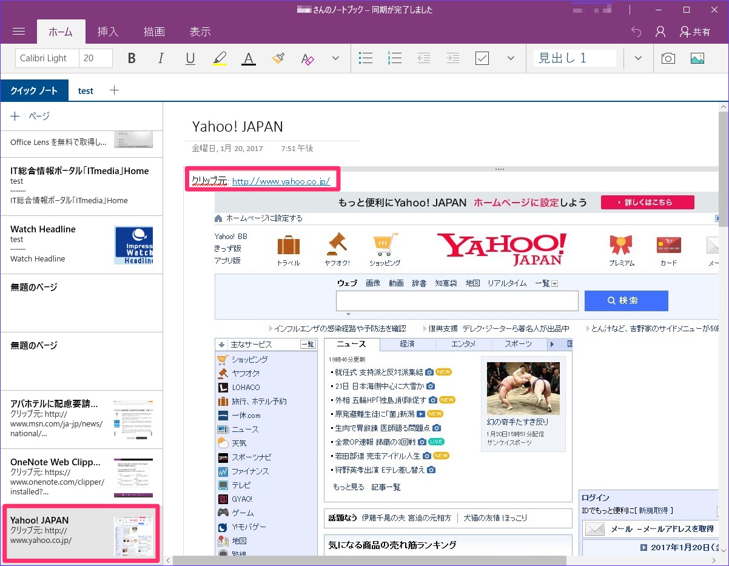Select the スポーツ news tab

pyautogui.click(x=519, y=344)
